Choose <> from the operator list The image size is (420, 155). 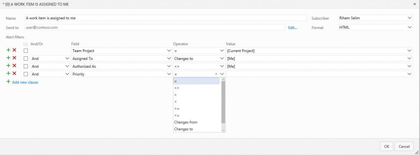196,88
